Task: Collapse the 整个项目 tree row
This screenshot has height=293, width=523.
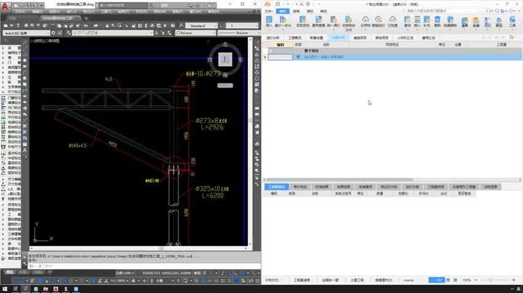Action: point(271,51)
